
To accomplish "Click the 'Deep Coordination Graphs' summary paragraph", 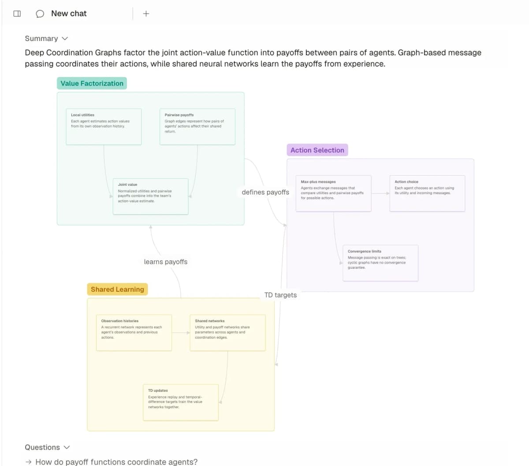I will coord(253,58).
